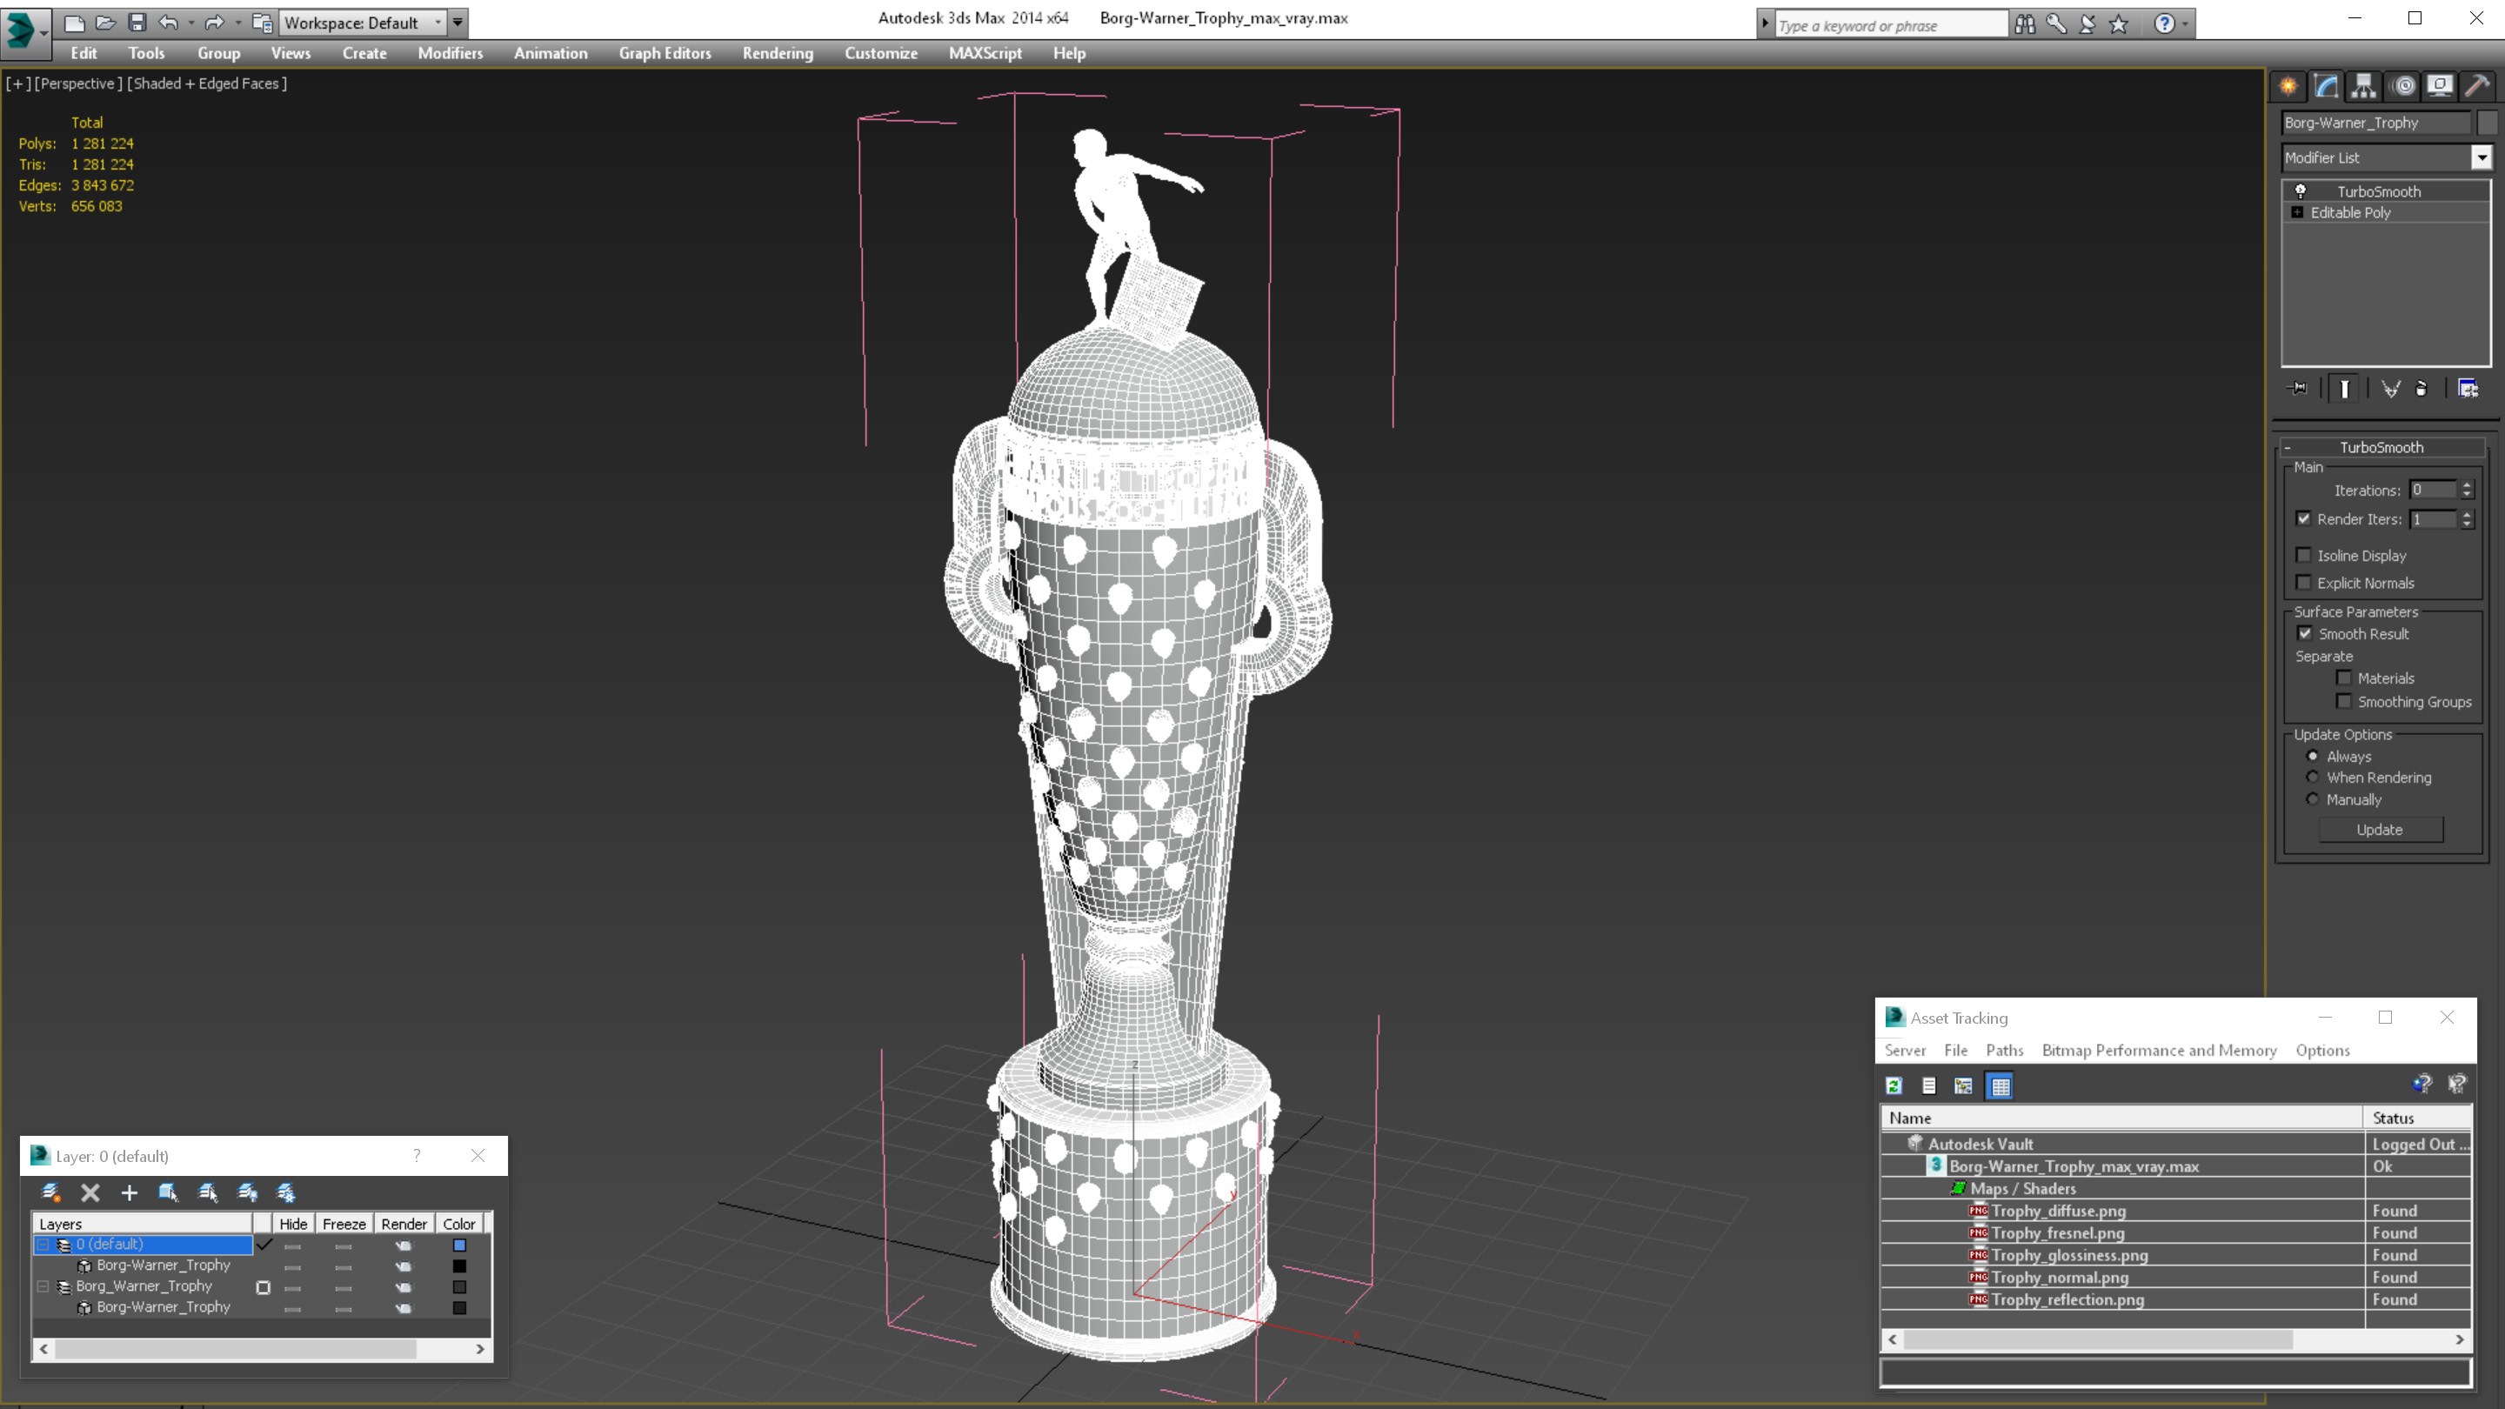2505x1409 pixels.
Task: Click the Save File icon
Action: 137,23
